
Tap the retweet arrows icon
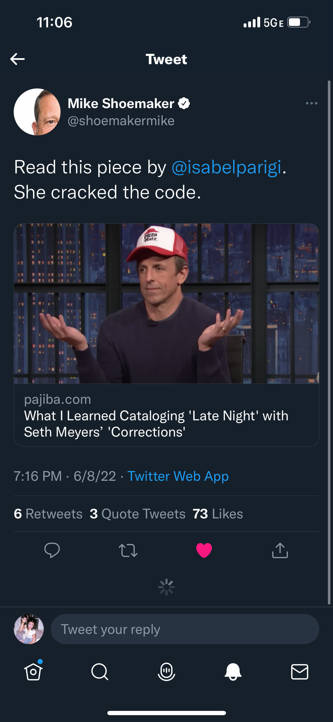point(128,550)
